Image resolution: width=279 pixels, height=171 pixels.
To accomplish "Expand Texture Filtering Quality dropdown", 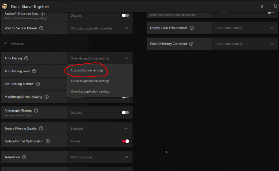I will point(126,129).
